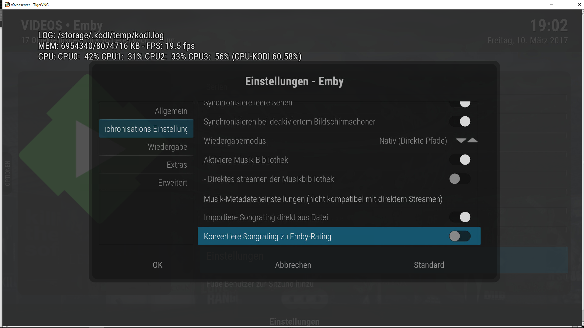Open the Wiedergabe settings tab
This screenshot has height=328, width=584.
(x=146, y=147)
